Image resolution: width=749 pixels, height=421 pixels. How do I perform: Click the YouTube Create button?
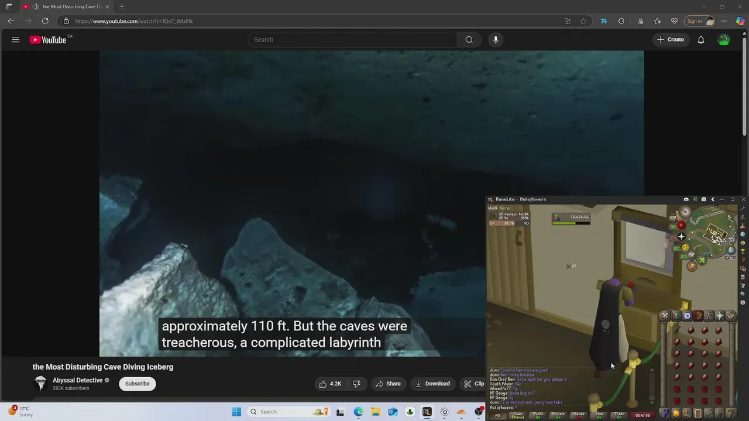(670, 40)
